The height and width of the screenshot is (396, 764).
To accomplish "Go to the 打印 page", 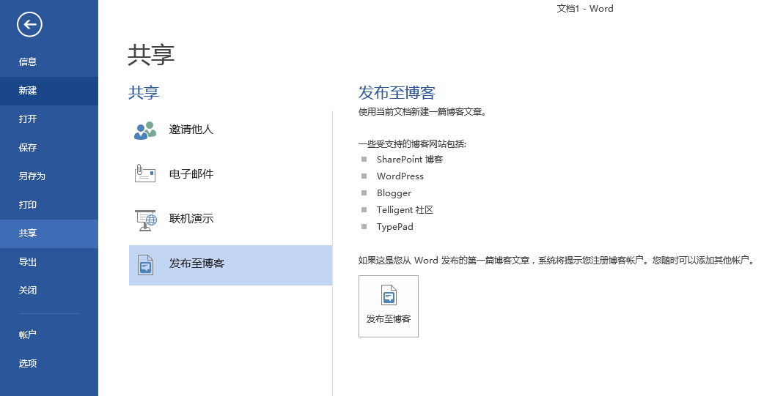I will [x=48, y=205].
